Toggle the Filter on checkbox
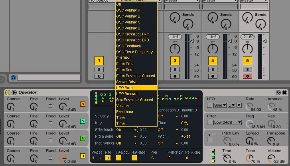This screenshot has height=166, width=290. (x=209, y=122)
